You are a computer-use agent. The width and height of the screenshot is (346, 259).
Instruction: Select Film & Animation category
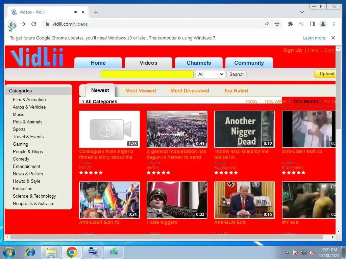click(x=29, y=99)
